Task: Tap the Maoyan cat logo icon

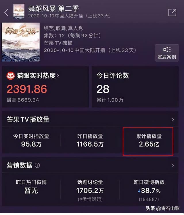Action: click(x=11, y=76)
